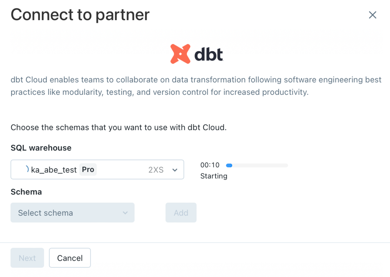Click the SQL warehouse section label
Viewport: 390px width, 277px height.
pos(41,148)
